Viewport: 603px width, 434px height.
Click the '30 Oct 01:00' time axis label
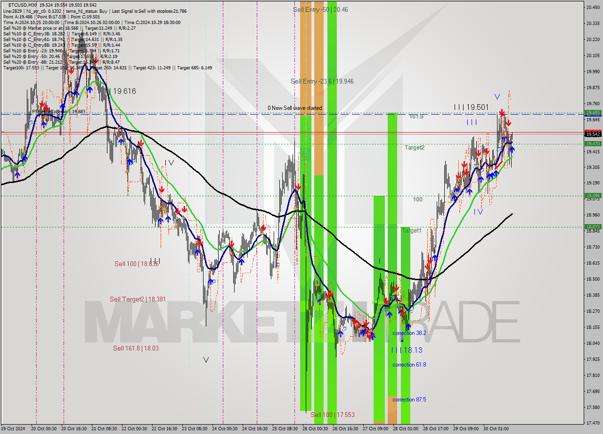496,429
